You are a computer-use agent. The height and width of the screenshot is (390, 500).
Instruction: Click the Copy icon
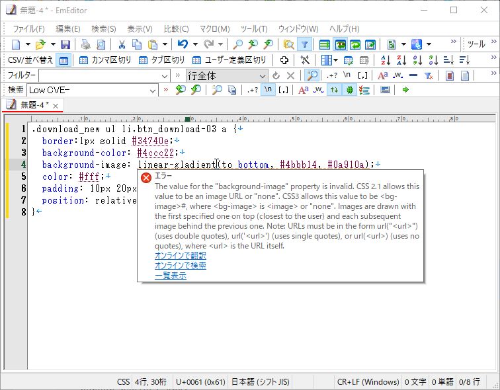click(x=137, y=44)
